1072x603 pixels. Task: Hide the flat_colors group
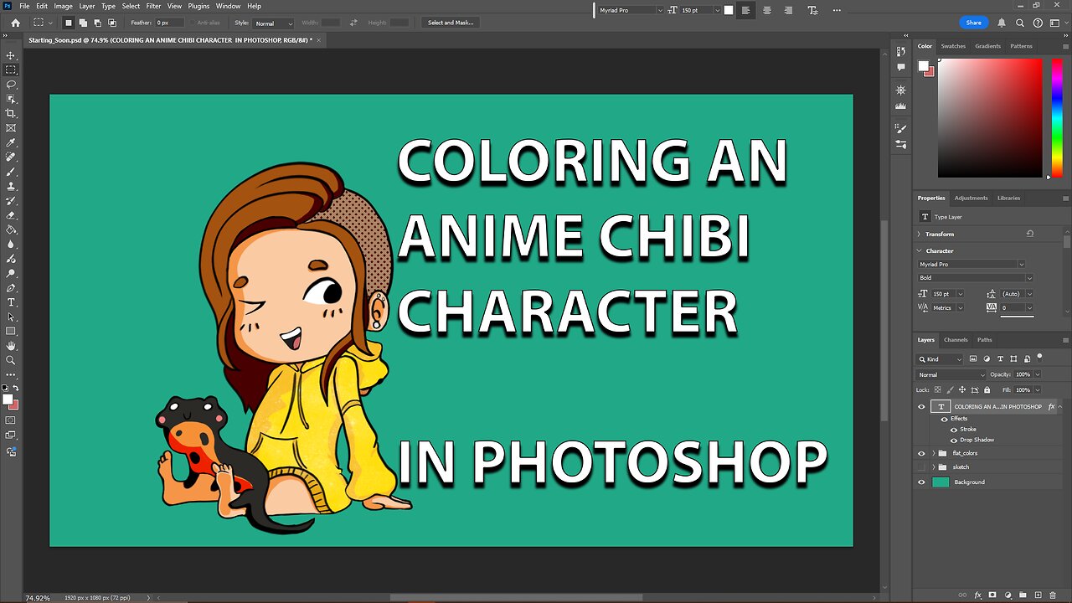tap(921, 453)
